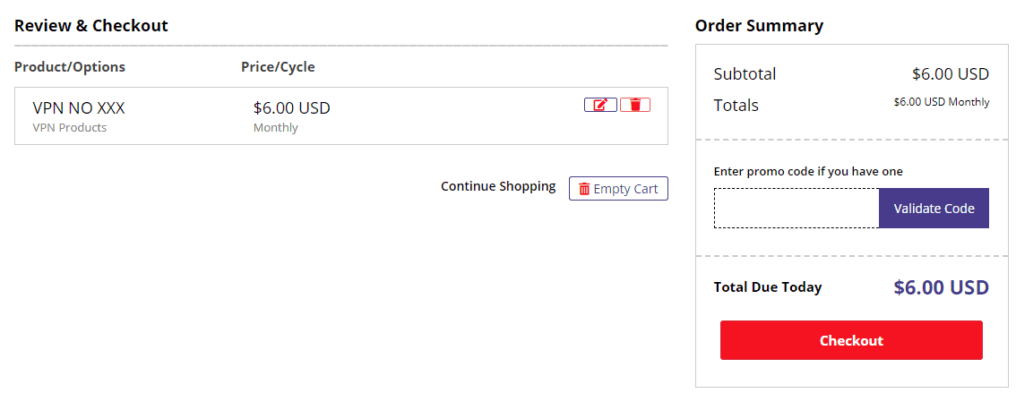The width and height of the screenshot is (1016, 393).
Task: Click the Totals label in Order Summary
Action: (x=736, y=105)
